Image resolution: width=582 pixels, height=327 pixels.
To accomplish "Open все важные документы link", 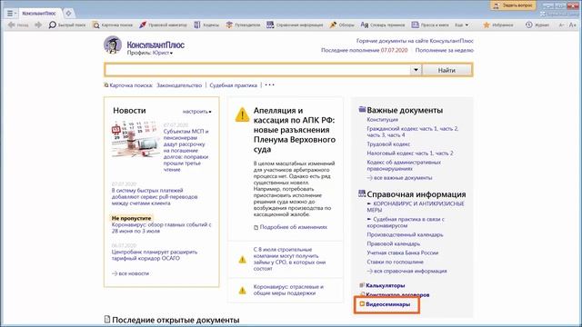I will 399,178.
